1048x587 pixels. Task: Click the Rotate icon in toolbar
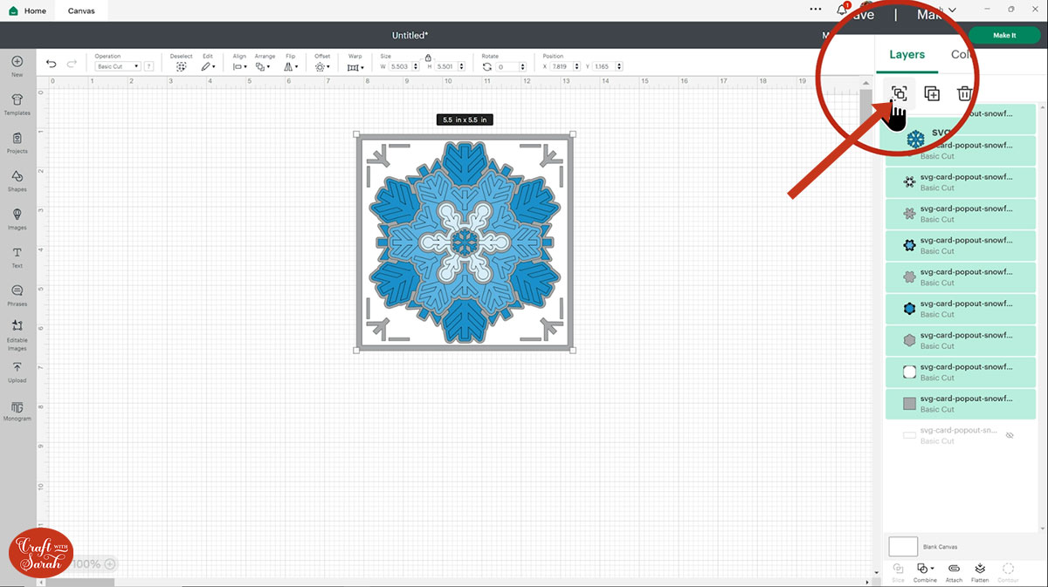487,66
